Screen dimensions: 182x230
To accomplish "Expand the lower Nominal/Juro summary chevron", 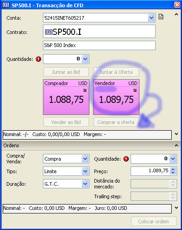I will 176,208.
